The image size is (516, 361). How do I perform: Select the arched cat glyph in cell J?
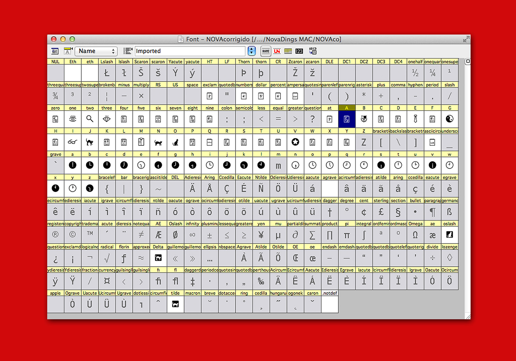90,142
